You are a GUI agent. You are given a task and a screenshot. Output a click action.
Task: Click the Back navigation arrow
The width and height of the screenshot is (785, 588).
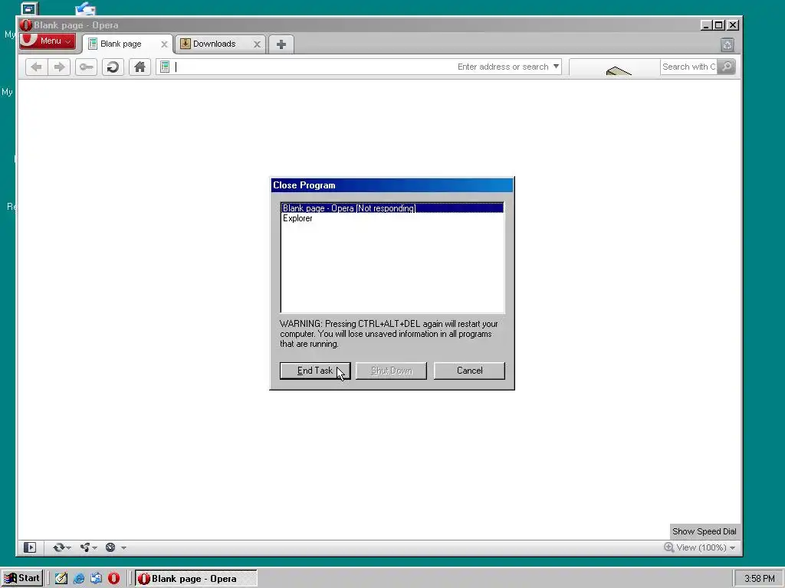coord(37,67)
